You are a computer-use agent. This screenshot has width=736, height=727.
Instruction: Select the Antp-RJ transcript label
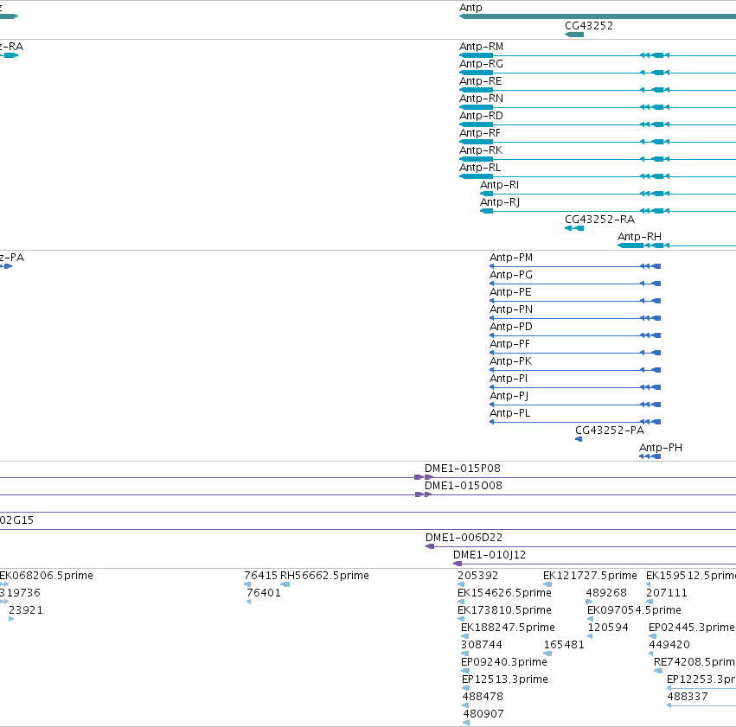pyautogui.click(x=500, y=202)
